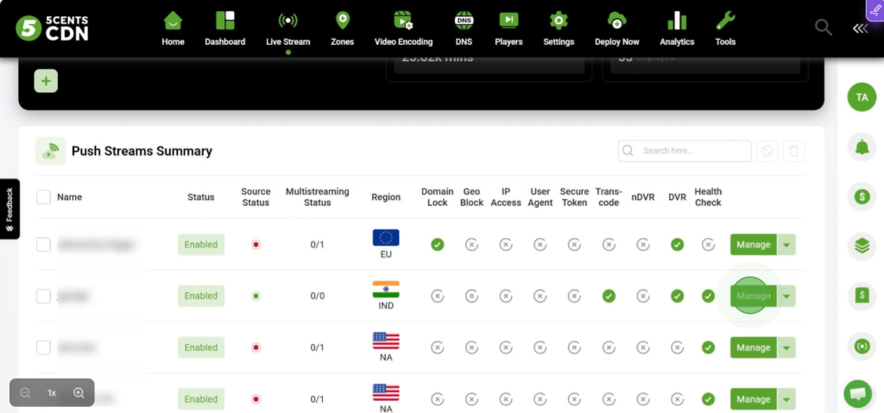Expand Manage dropdown arrow for IND stream
Screen dimensions: 884x413
786,297
